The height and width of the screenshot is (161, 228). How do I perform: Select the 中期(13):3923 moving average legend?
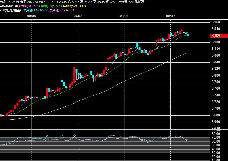click(x=51, y=6)
